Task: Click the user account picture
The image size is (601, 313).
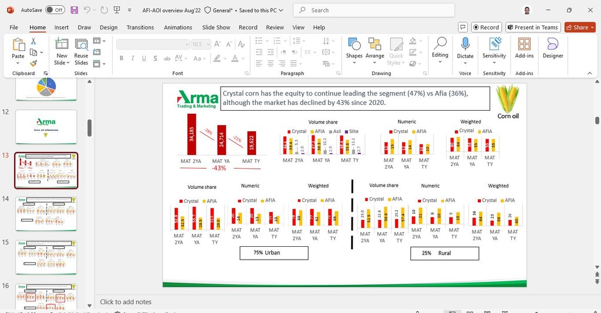Action: coord(528,11)
